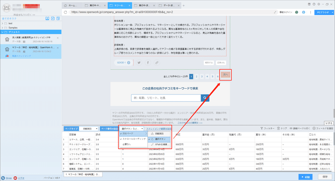Screen dimensions: 335x181
Task: Click 詳細ページに行く link tool
Action: coord(299,128)
